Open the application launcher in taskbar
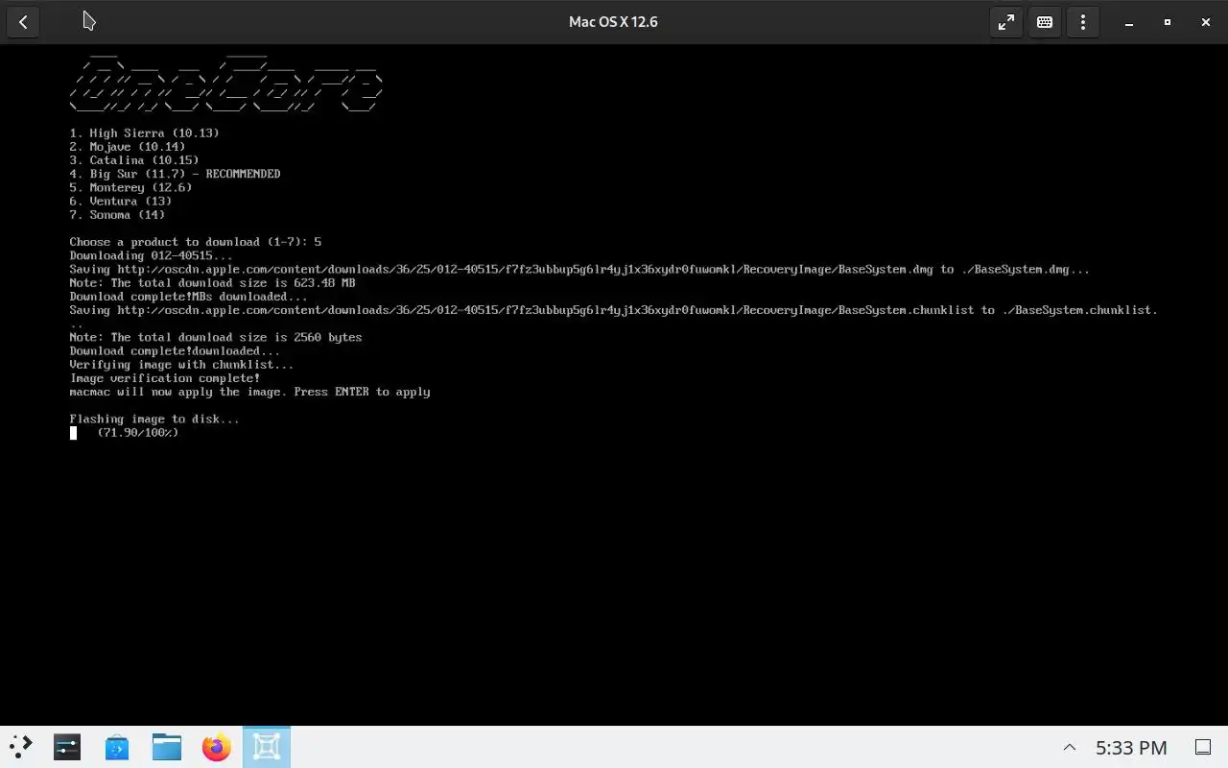The image size is (1228, 768). [21, 747]
